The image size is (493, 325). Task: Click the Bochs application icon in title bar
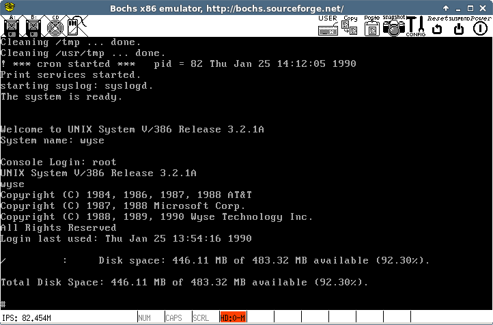(10, 7)
